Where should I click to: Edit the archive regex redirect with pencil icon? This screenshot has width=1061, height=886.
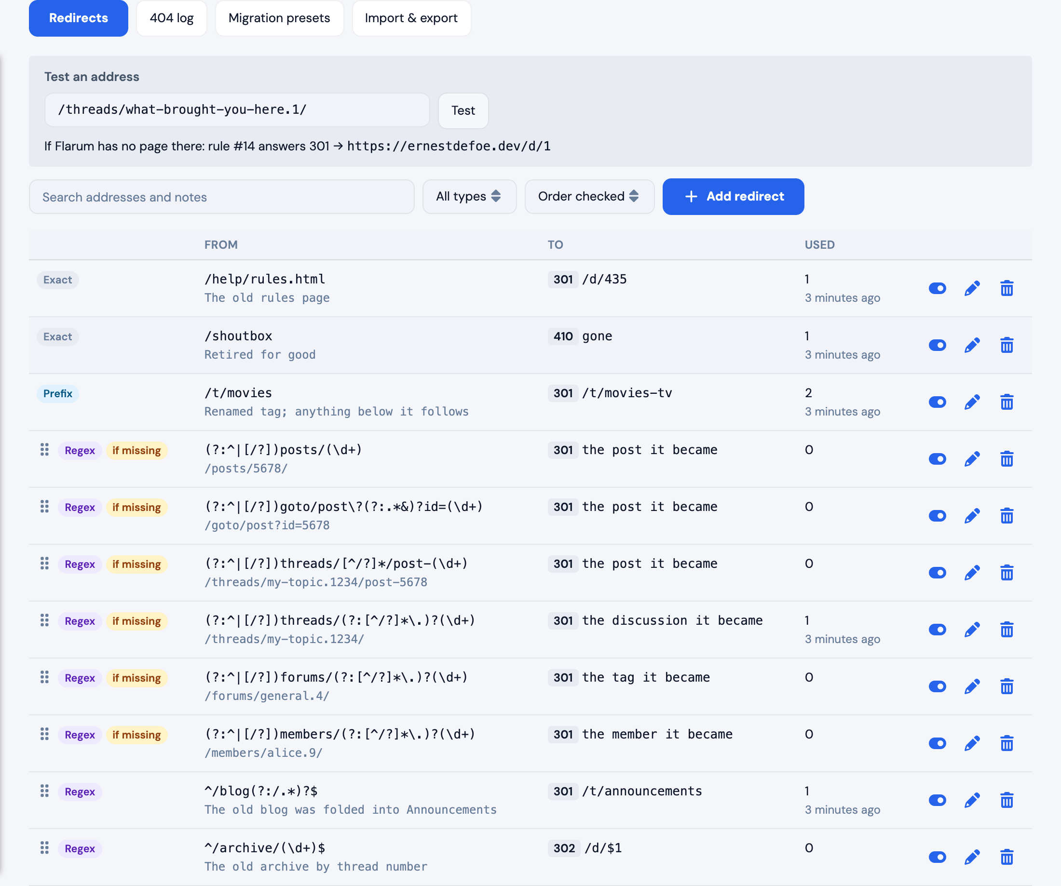point(972,857)
